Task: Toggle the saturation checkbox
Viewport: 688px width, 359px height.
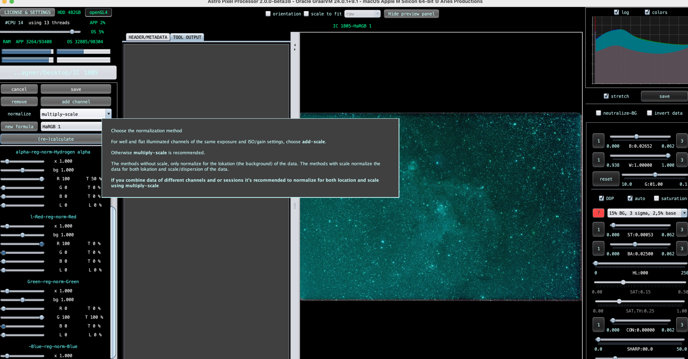Action: pyautogui.click(x=656, y=198)
